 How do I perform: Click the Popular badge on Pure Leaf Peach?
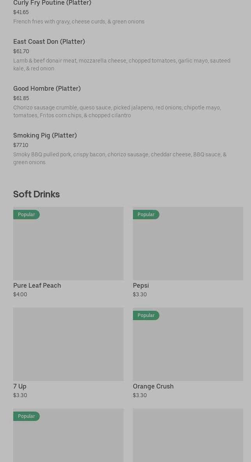(27, 215)
